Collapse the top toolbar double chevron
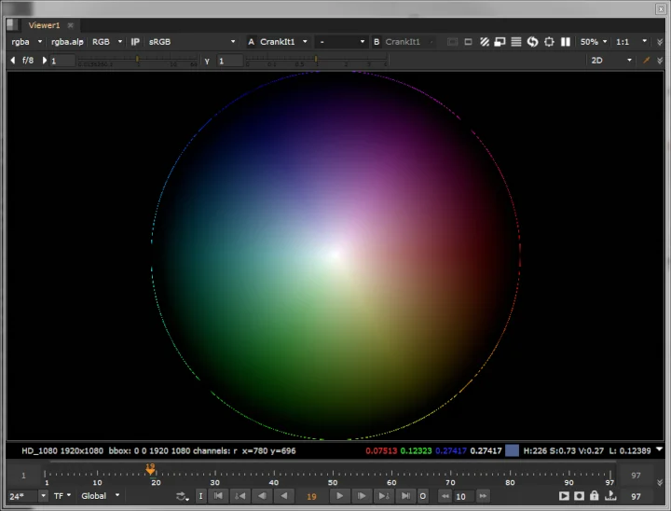 click(660, 42)
